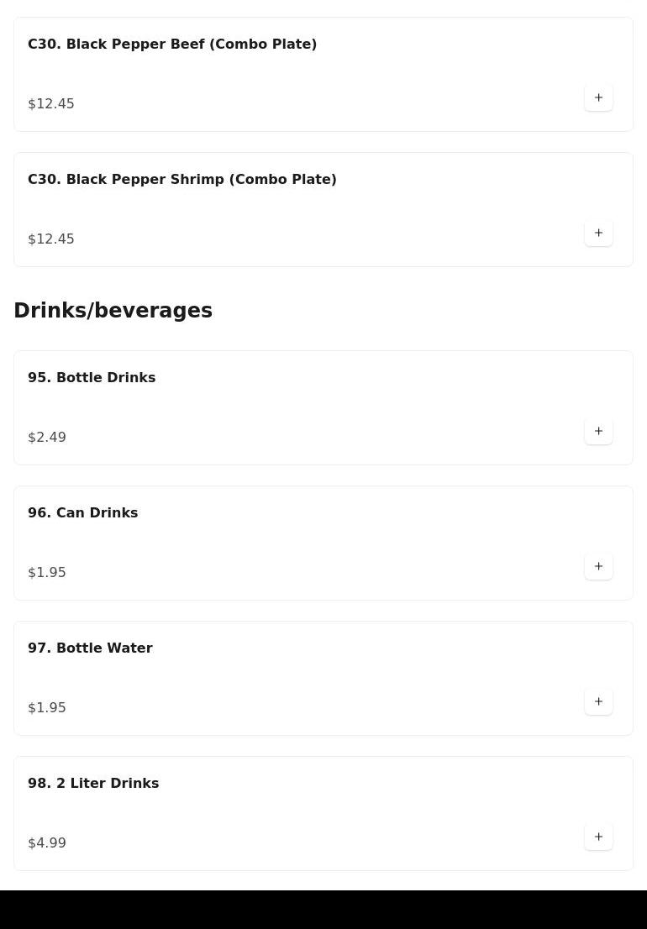The height and width of the screenshot is (929, 647).
Task: Add C30 Black Pepper Beef combo to order
Action: click(x=598, y=97)
